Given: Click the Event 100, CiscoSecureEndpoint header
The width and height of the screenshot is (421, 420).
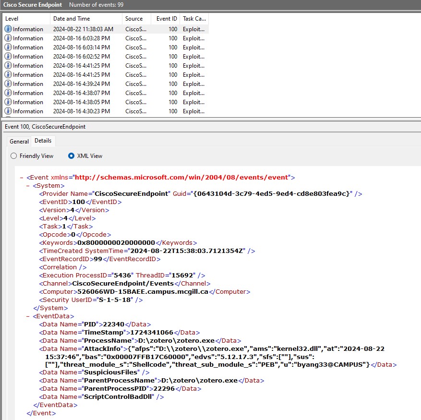Looking at the screenshot, I should (x=45, y=127).
